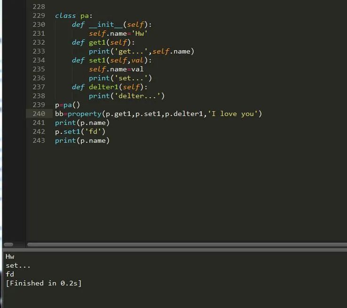This screenshot has width=347, height=308.
Task: Select highlighted line number 240 in gutter
Action: coord(39,114)
